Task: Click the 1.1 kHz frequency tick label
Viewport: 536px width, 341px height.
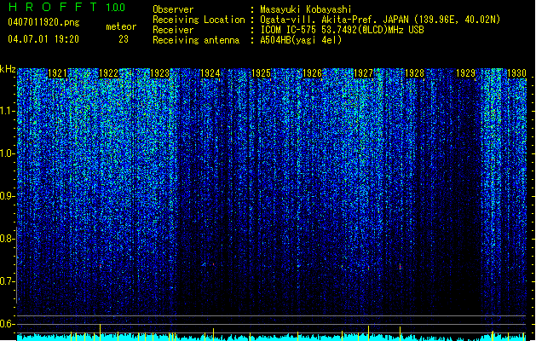Action: pyautogui.click(x=8, y=111)
